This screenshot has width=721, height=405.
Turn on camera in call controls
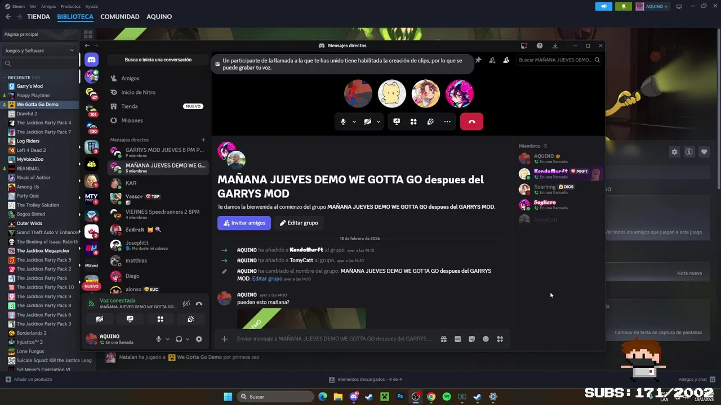click(x=367, y=121)
